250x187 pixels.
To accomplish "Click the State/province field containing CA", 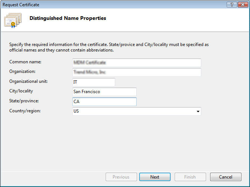I will (x=105, y=102).
